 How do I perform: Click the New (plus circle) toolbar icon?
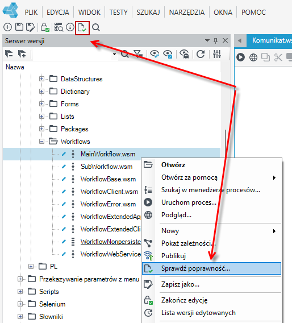point(7,27)
